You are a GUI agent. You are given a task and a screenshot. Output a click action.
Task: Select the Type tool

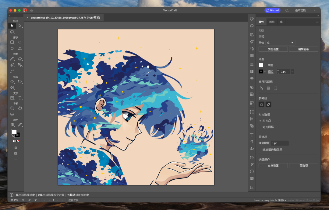tap(20, 98)
